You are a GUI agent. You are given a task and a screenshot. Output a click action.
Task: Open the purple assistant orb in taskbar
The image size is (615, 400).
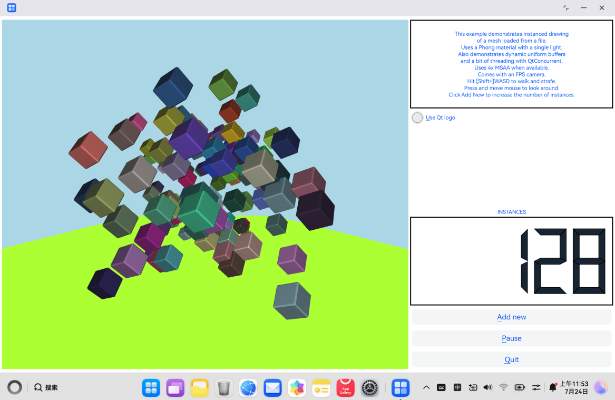point(600,387)
